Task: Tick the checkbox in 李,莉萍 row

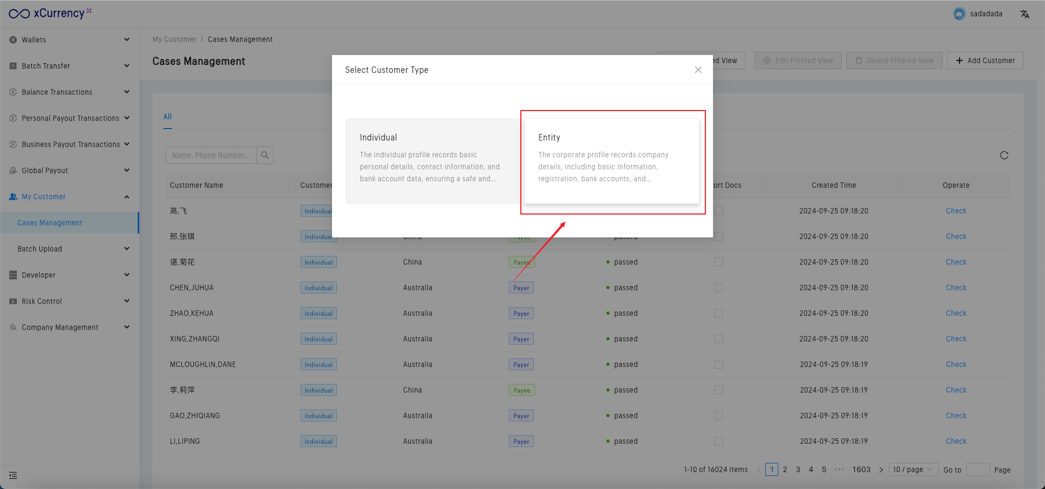Action: pos(719,390)
